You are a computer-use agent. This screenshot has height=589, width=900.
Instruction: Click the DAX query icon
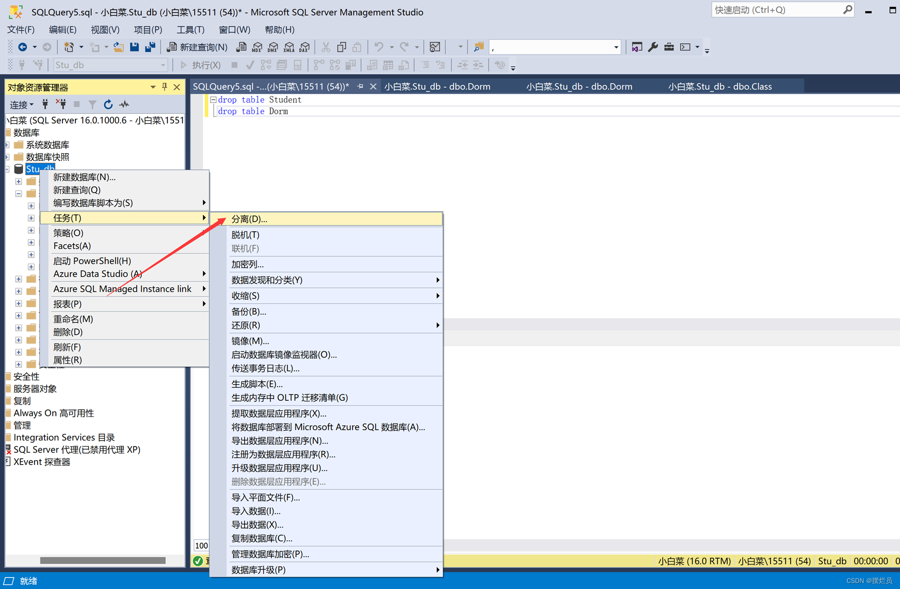tap(304, 47)
